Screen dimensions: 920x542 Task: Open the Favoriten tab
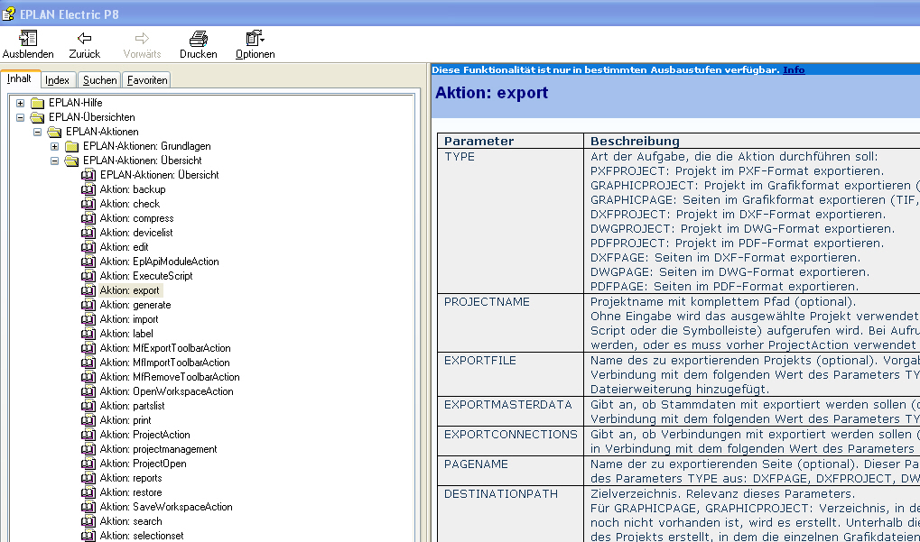point(147,80)
